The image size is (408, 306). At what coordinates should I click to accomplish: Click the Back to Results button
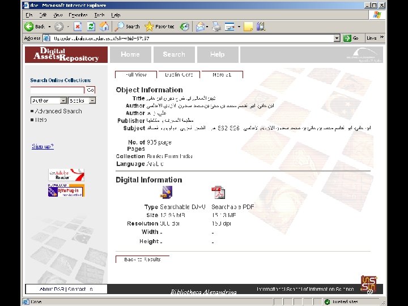point(142,260)
